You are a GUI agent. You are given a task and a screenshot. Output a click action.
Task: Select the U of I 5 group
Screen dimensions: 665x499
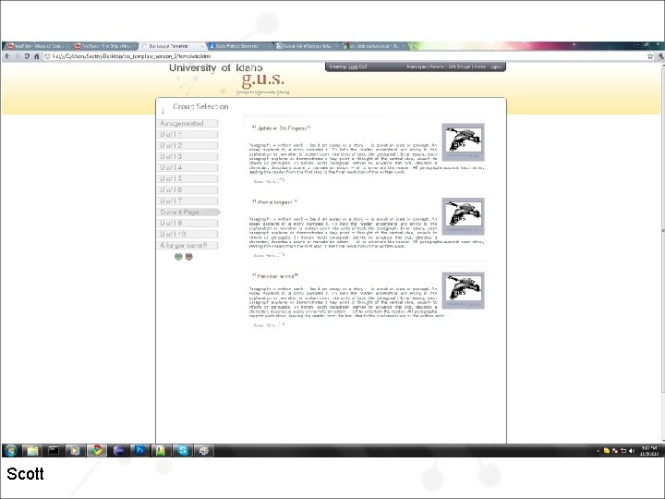click(x=187, y=178)
